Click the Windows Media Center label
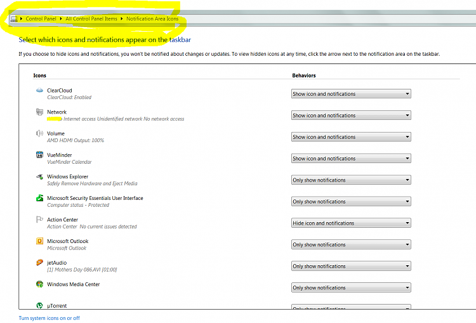476x323 pixels. [74, 284]
